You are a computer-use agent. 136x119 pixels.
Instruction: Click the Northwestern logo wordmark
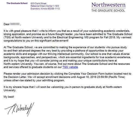click(x=109, y=5)
